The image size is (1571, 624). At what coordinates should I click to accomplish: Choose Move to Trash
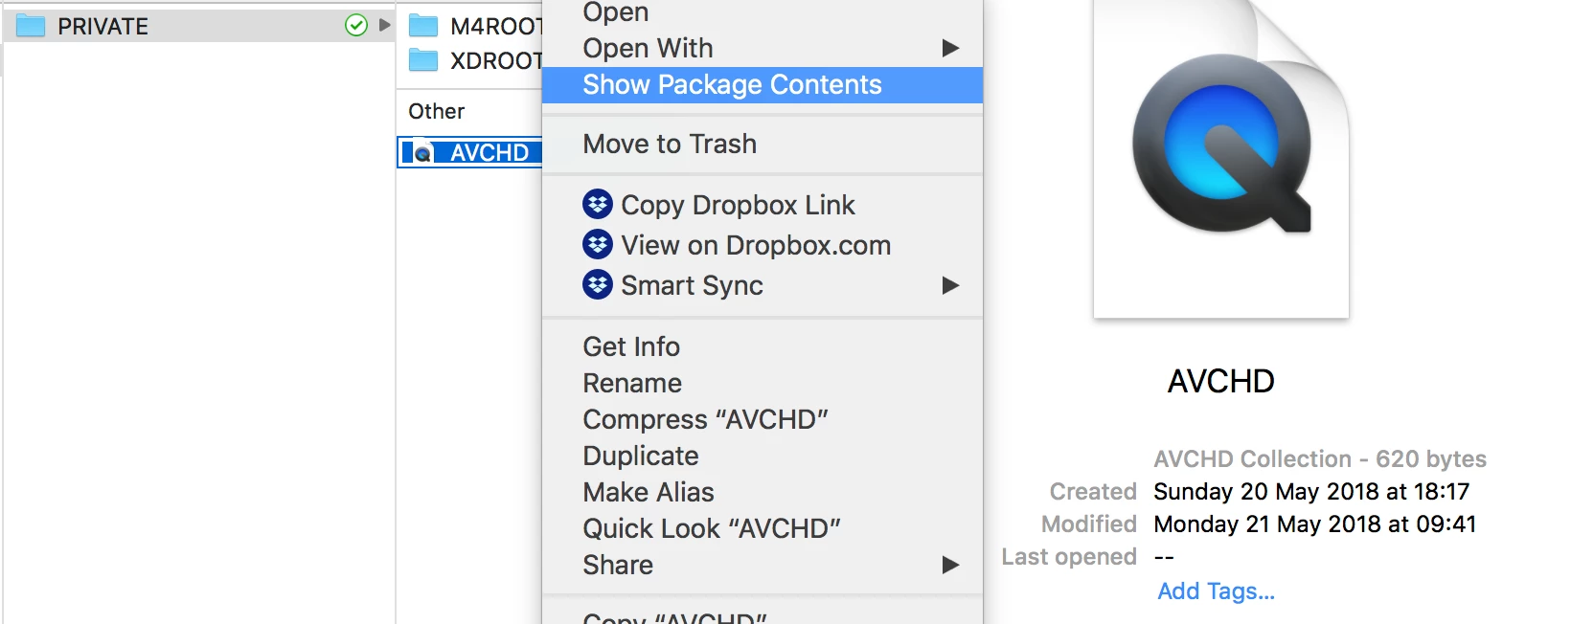pos(763,145)
